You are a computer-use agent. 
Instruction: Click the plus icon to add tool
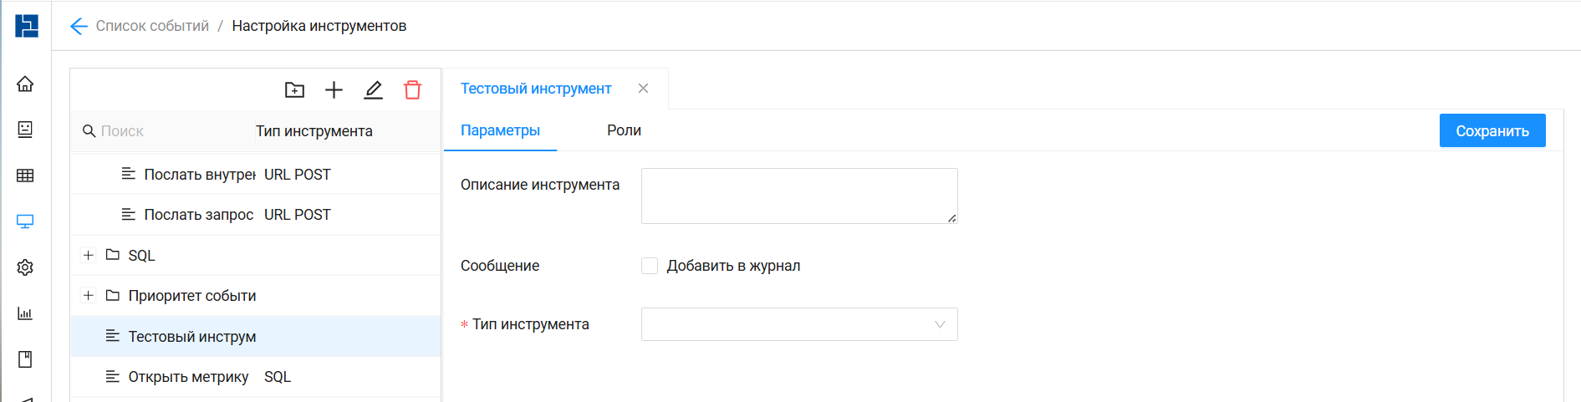coord(334,90)
